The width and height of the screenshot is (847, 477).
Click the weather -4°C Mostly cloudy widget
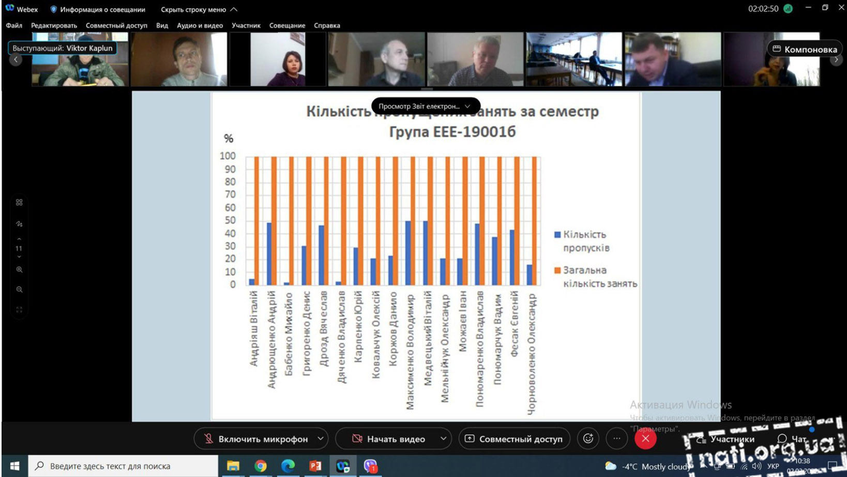pyautogui.click(x=648, y=467)
